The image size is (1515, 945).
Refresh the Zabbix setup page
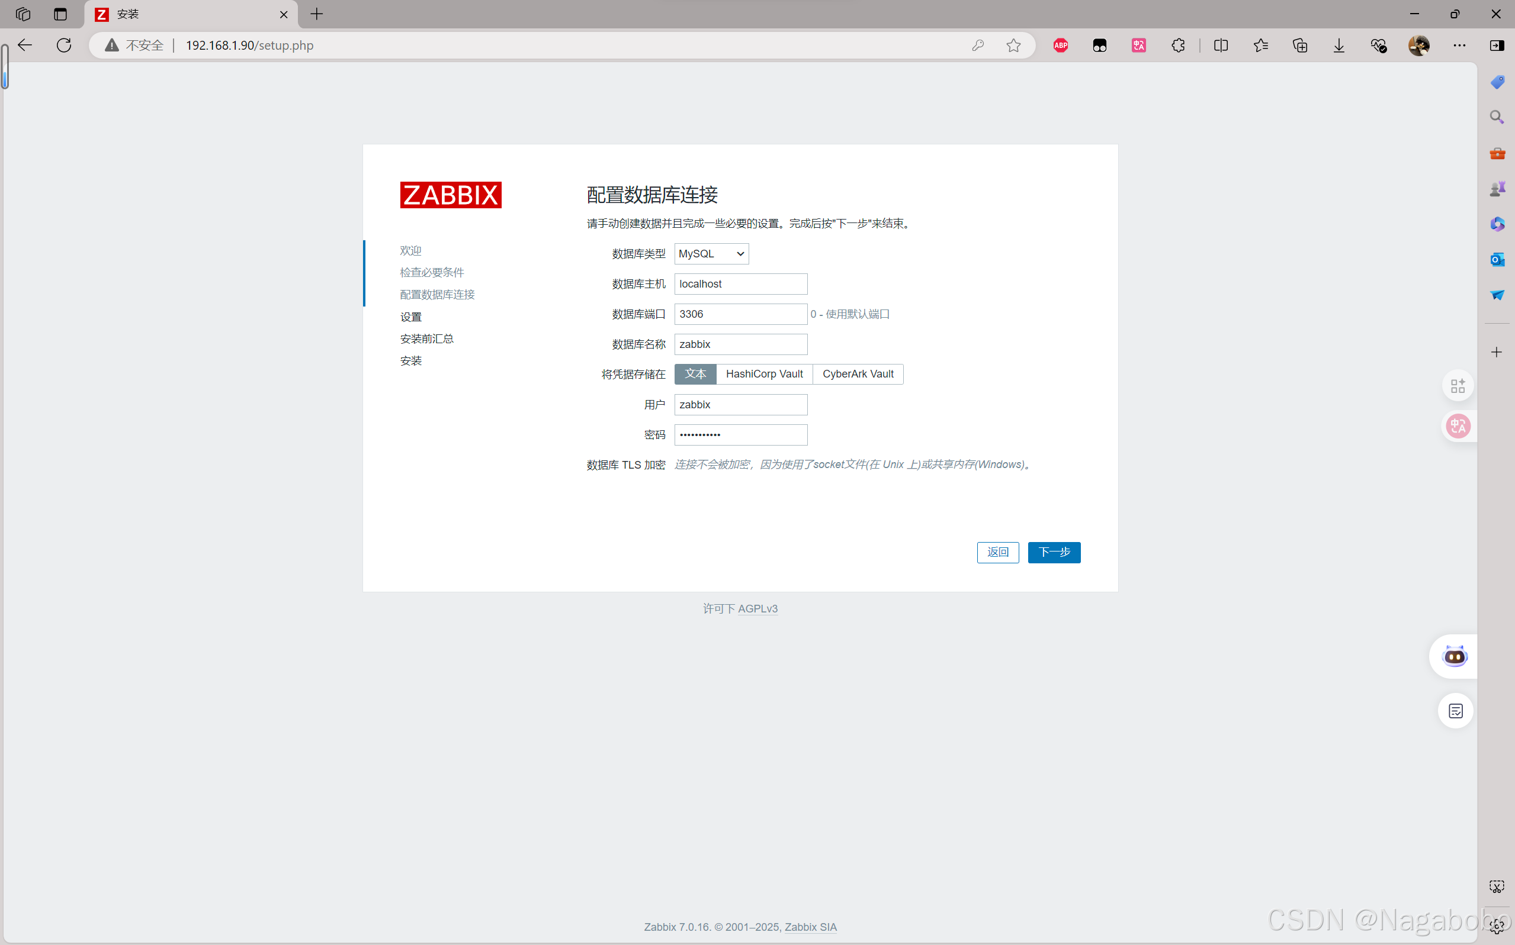tap(64, 45)
